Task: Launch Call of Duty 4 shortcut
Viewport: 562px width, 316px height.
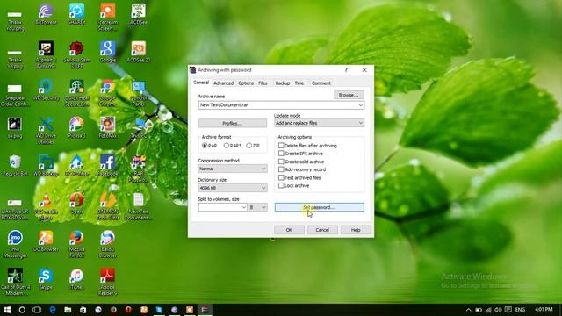Action: [x=15, y=283]
